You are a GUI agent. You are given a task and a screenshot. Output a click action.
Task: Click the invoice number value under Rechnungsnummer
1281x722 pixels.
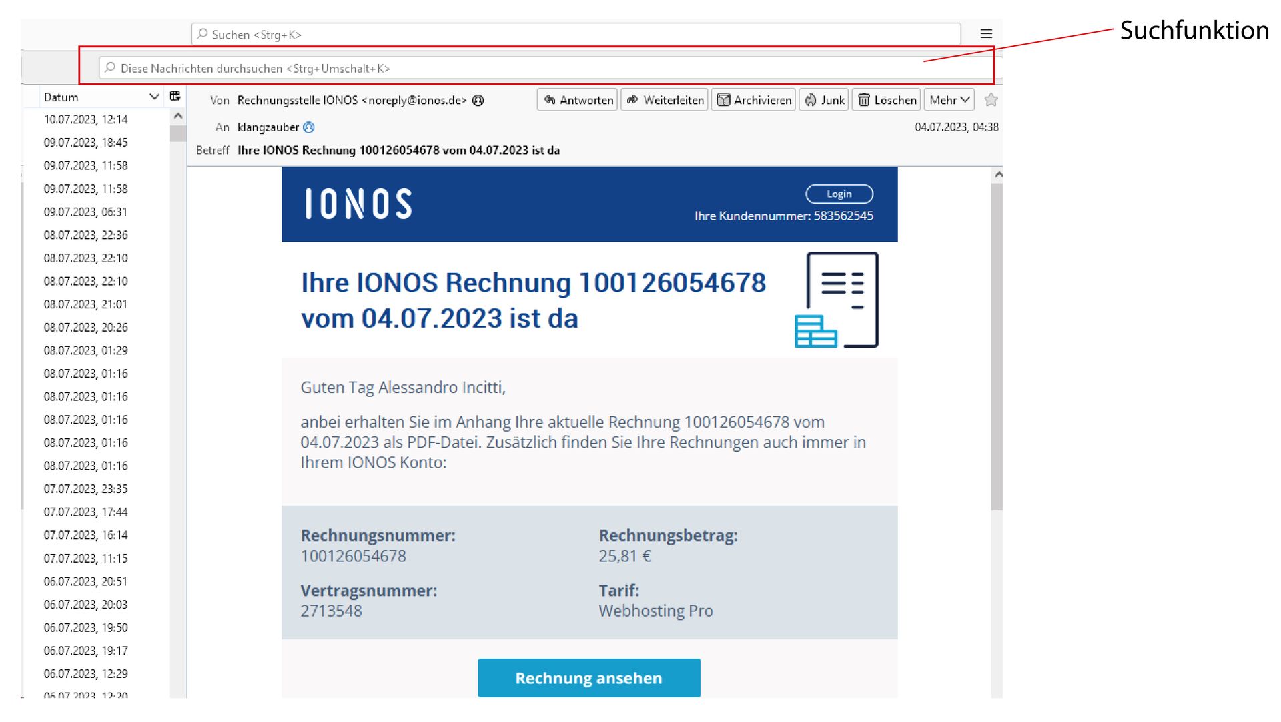pyautogui.click(x=354, y=556)
